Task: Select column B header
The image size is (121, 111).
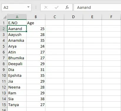Action: [36, 17]
